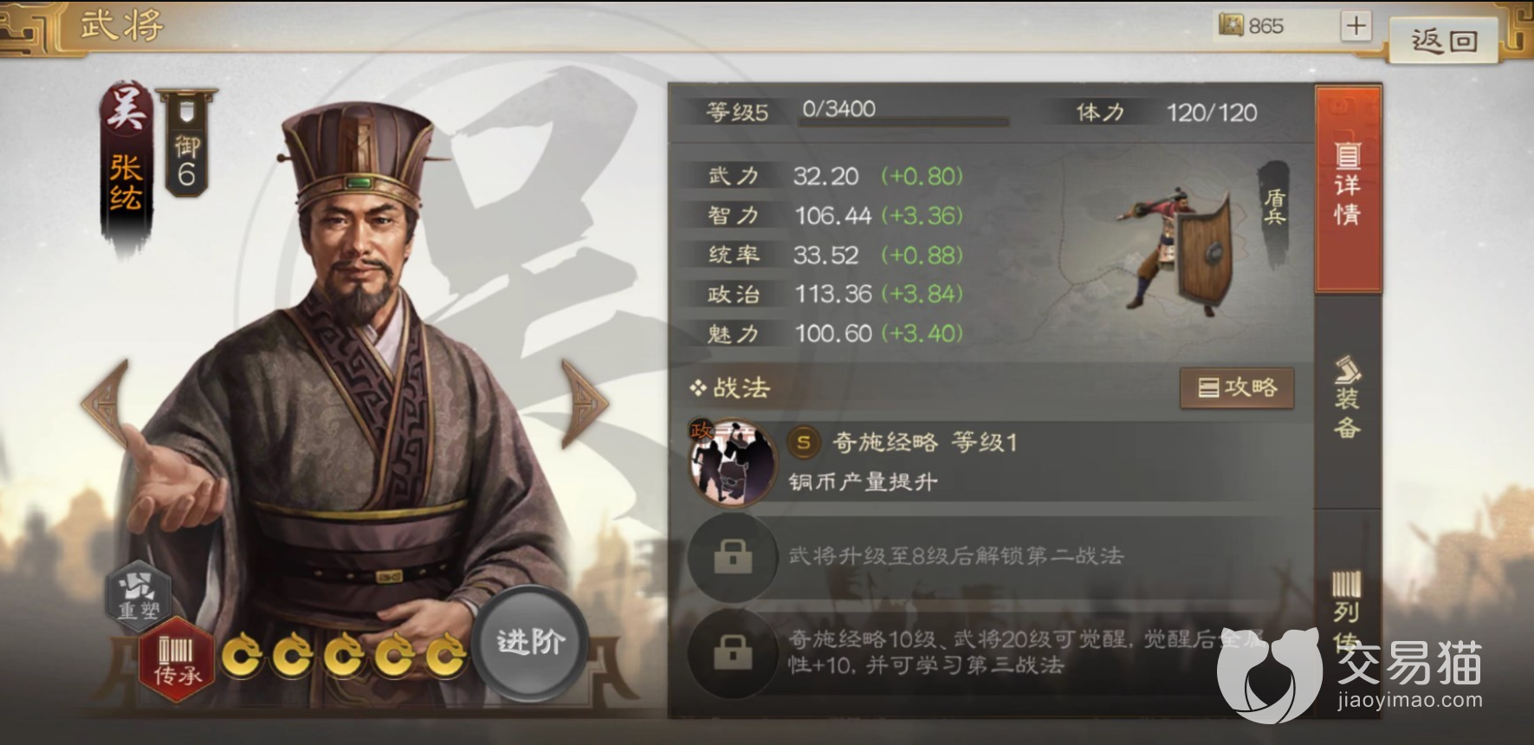Viewport: 1534px width, 745px height.
Task: Click the 进阶 advance button
Action: (x=530, y=643)
